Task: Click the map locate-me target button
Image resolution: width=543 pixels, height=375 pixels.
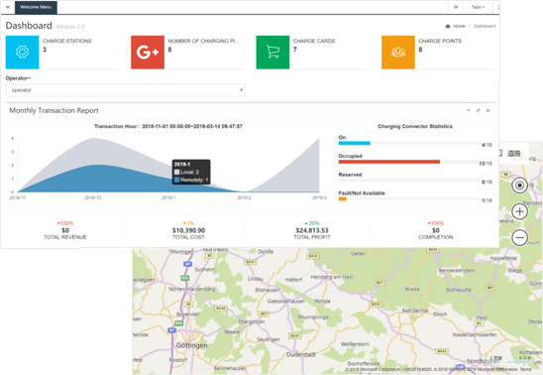Action: pos(519,186)
